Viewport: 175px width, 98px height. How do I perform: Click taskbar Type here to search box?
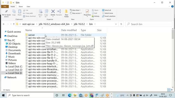coord(30,95)
